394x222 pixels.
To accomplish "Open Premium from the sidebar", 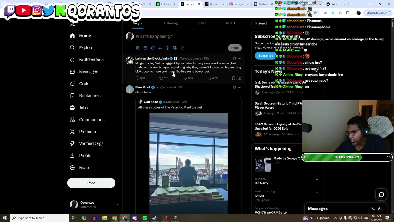I will click(83, 132).
